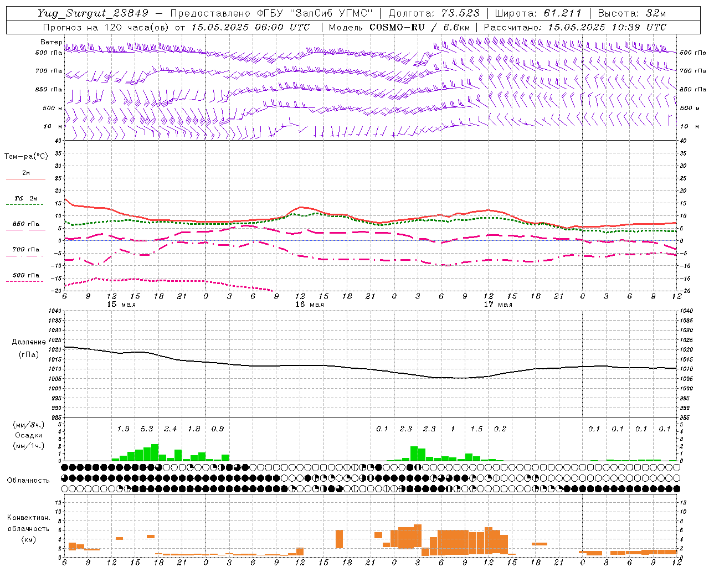Click the dashed line sample under the Td 2м legend
Screen dimensions: 709x567
pyautogui.click(x=25, y=205)
